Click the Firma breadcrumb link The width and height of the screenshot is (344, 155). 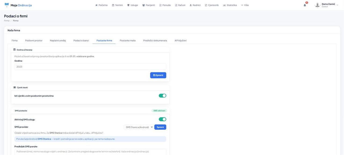(7, 21)
